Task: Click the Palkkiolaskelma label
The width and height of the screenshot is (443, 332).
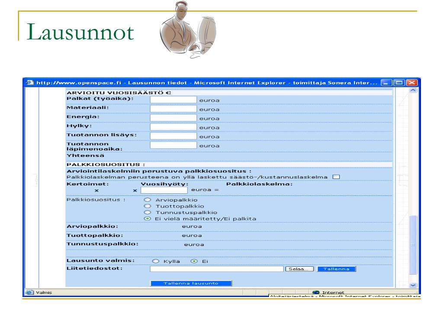Action: coord(260,184)
